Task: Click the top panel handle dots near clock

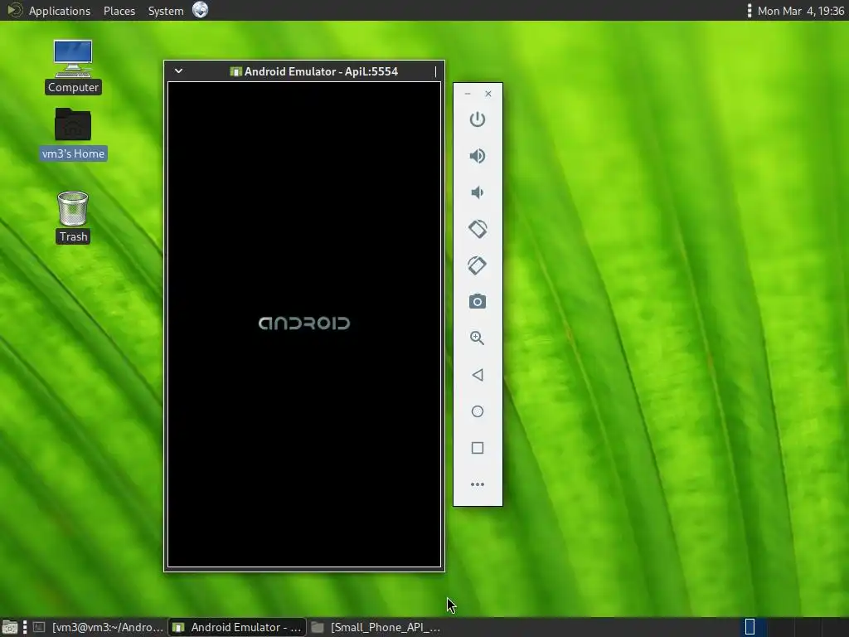Action: (x=750, y=11)
